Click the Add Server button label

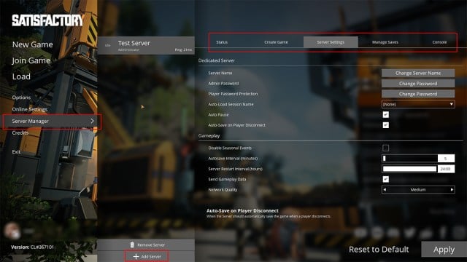(151, 257)
